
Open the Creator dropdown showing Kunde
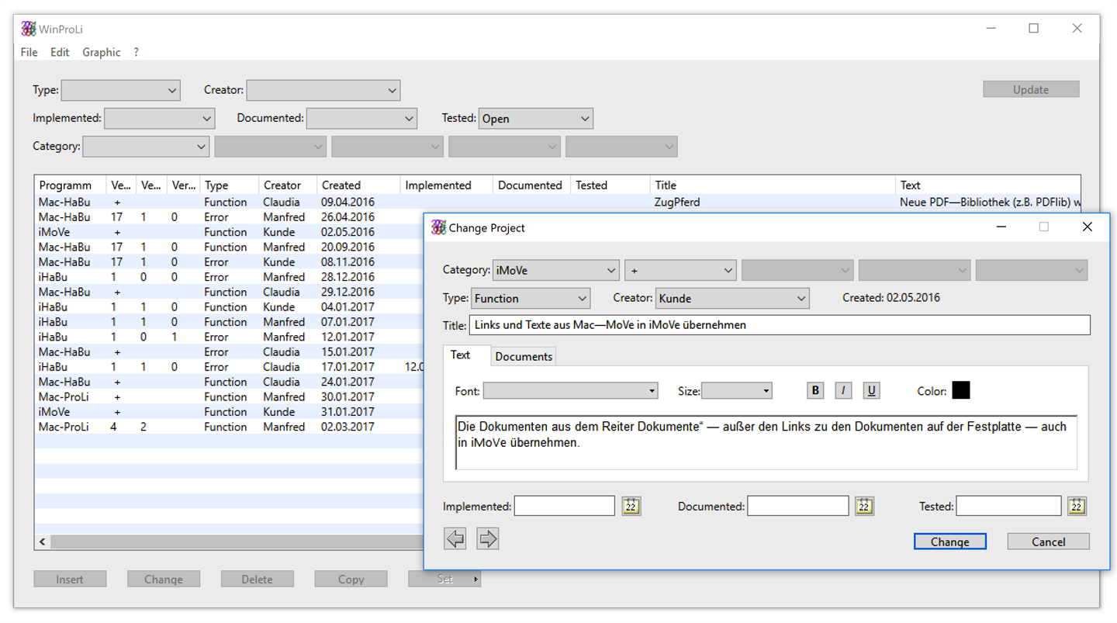[732, 299]
